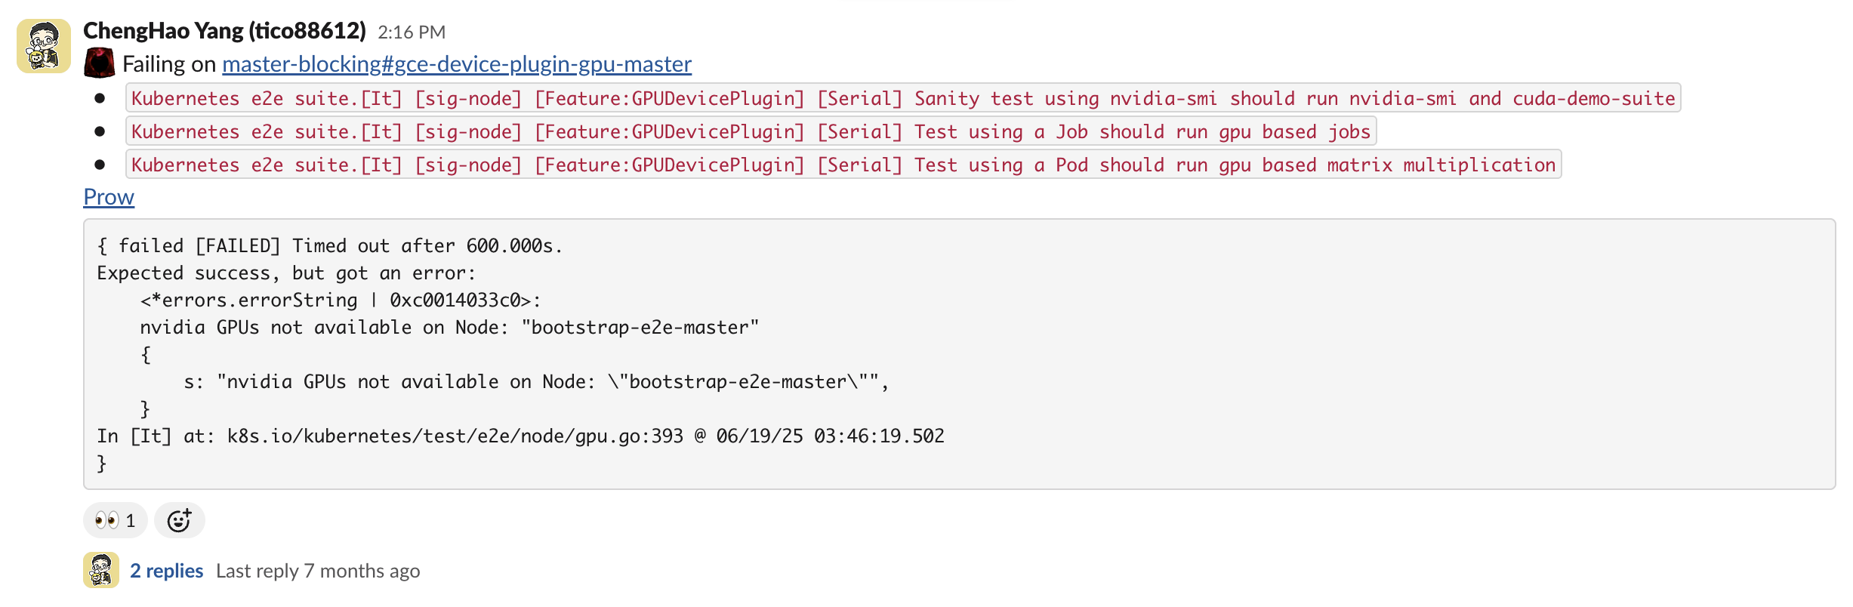Click the "Expected success, but got an error" line
The width and height of the screenshot is (1853, 607).
coord(286,273)
